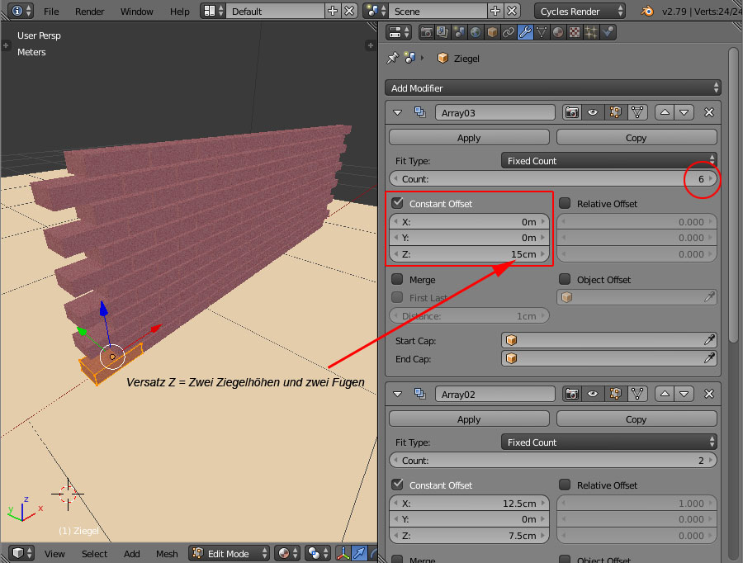Remove the Array03 modifier with X
The width and height of the screenshot is (743, 563).
708,112
